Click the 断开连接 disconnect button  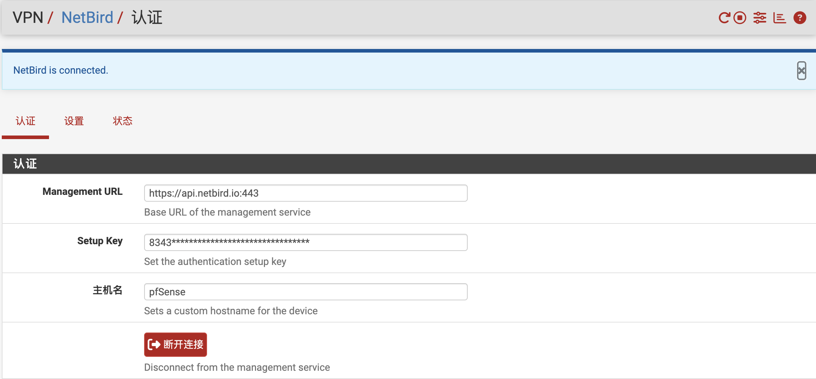[176, 344]
